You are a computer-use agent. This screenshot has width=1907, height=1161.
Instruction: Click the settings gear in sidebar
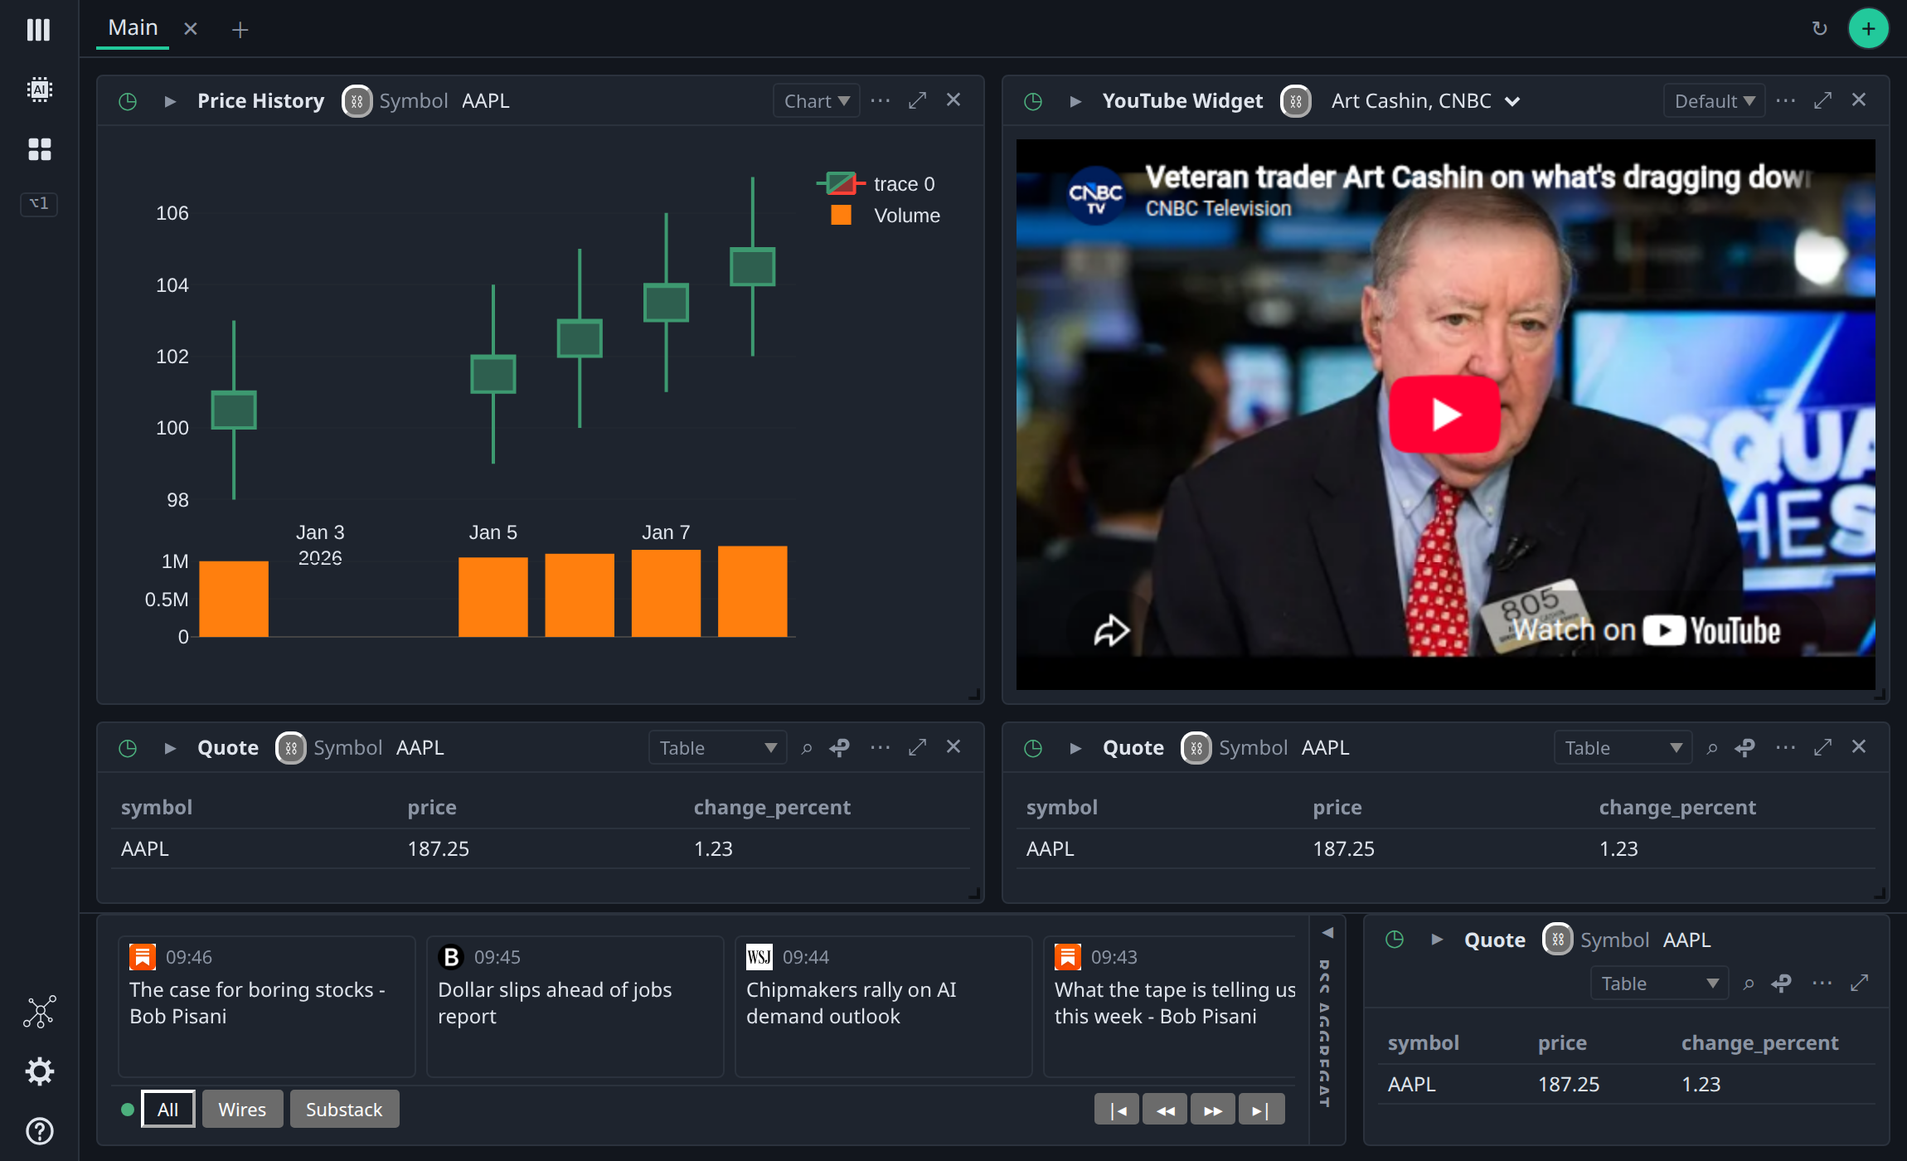(x=39, y=1071)
